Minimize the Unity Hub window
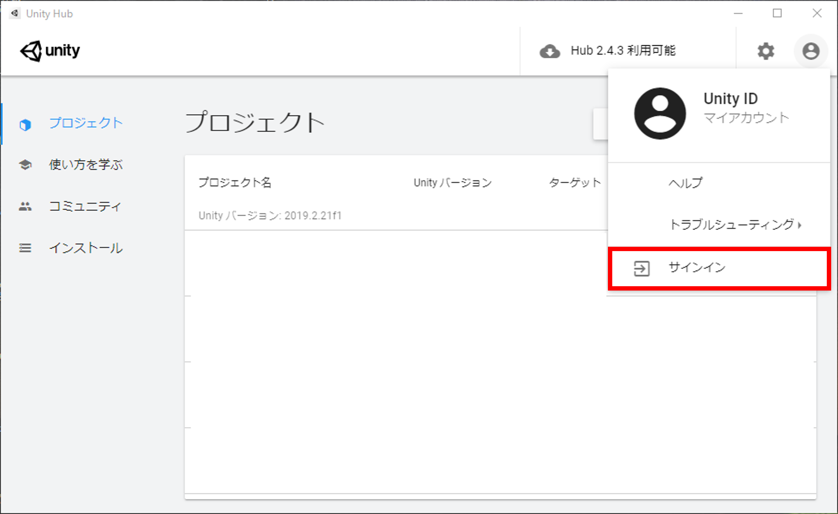 point(738,13)
